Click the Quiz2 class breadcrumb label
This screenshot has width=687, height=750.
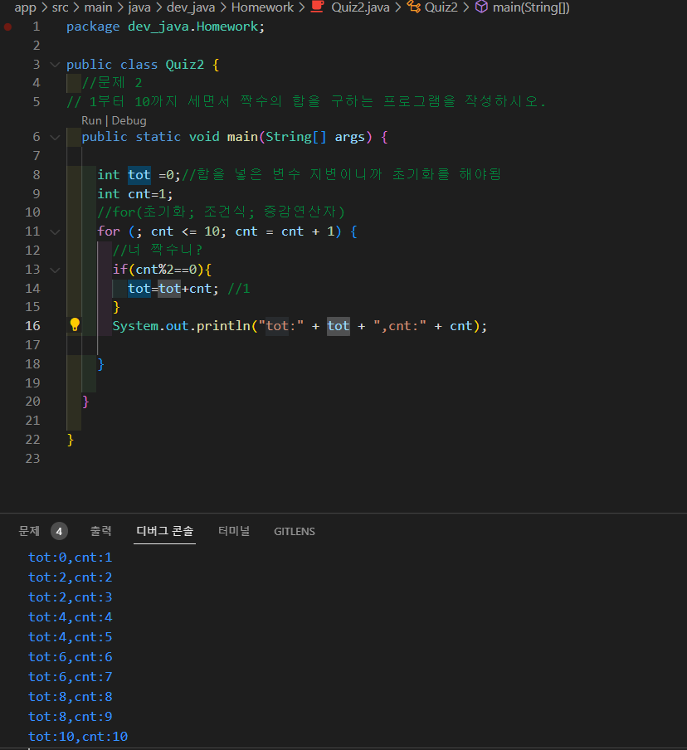point(441,7)
